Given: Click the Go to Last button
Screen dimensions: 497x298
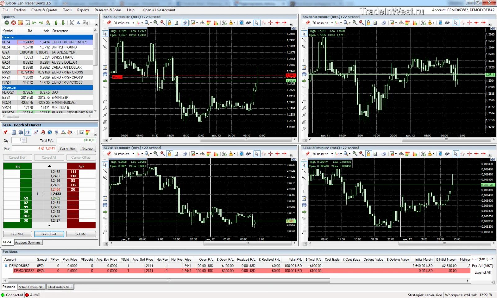Looking at the screenshot, I should [49, 234].
